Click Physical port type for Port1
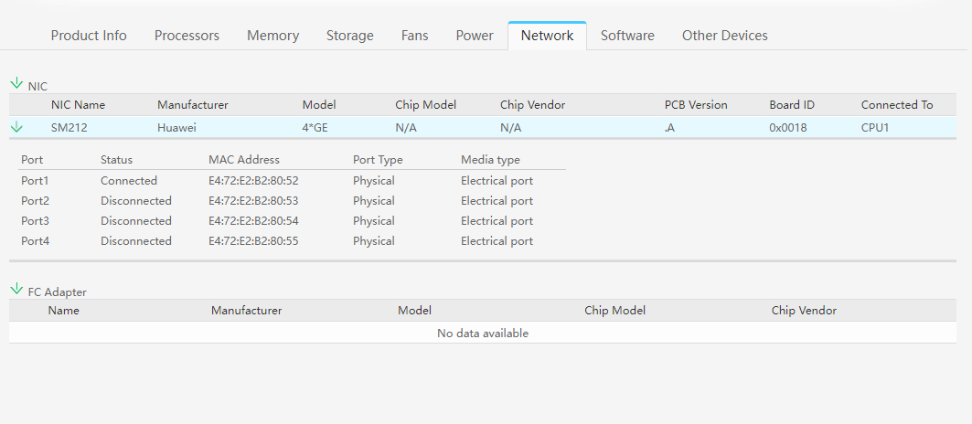Screen dimensions: 972x424 374,181
